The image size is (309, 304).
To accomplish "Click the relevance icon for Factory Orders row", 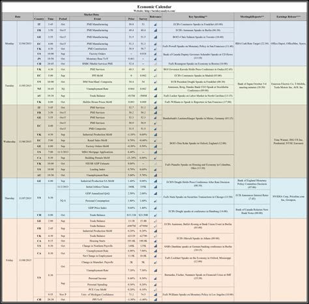I will [x=155, y=53].
